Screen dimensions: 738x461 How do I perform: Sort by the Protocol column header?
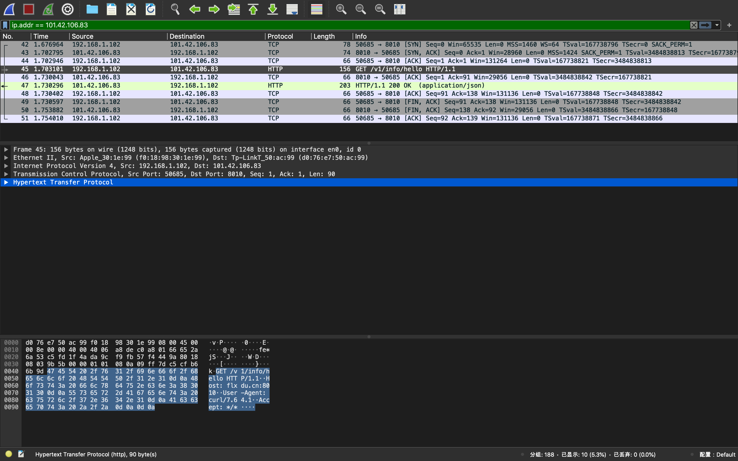[288, 36]
